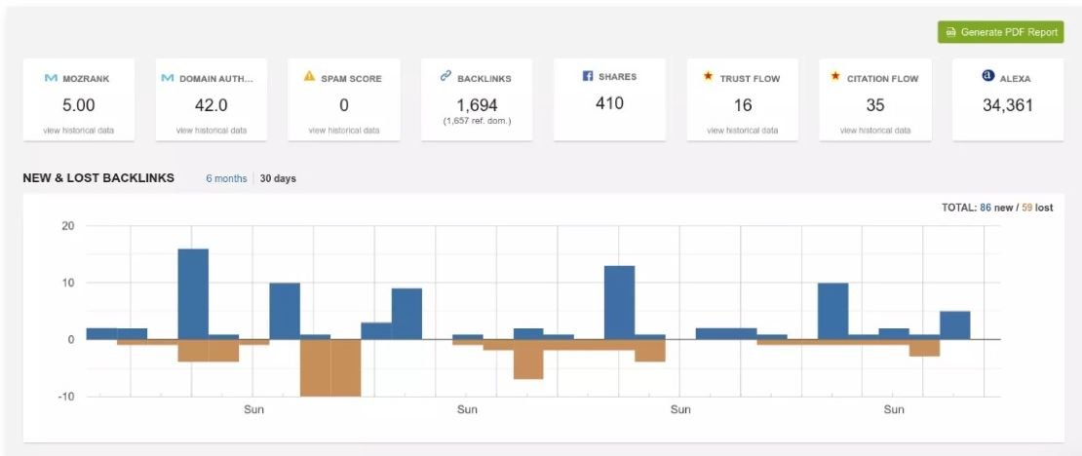Click the Spam Score value 0
The width and height of the screenshot is (1082, 456).
coord(344,105)
